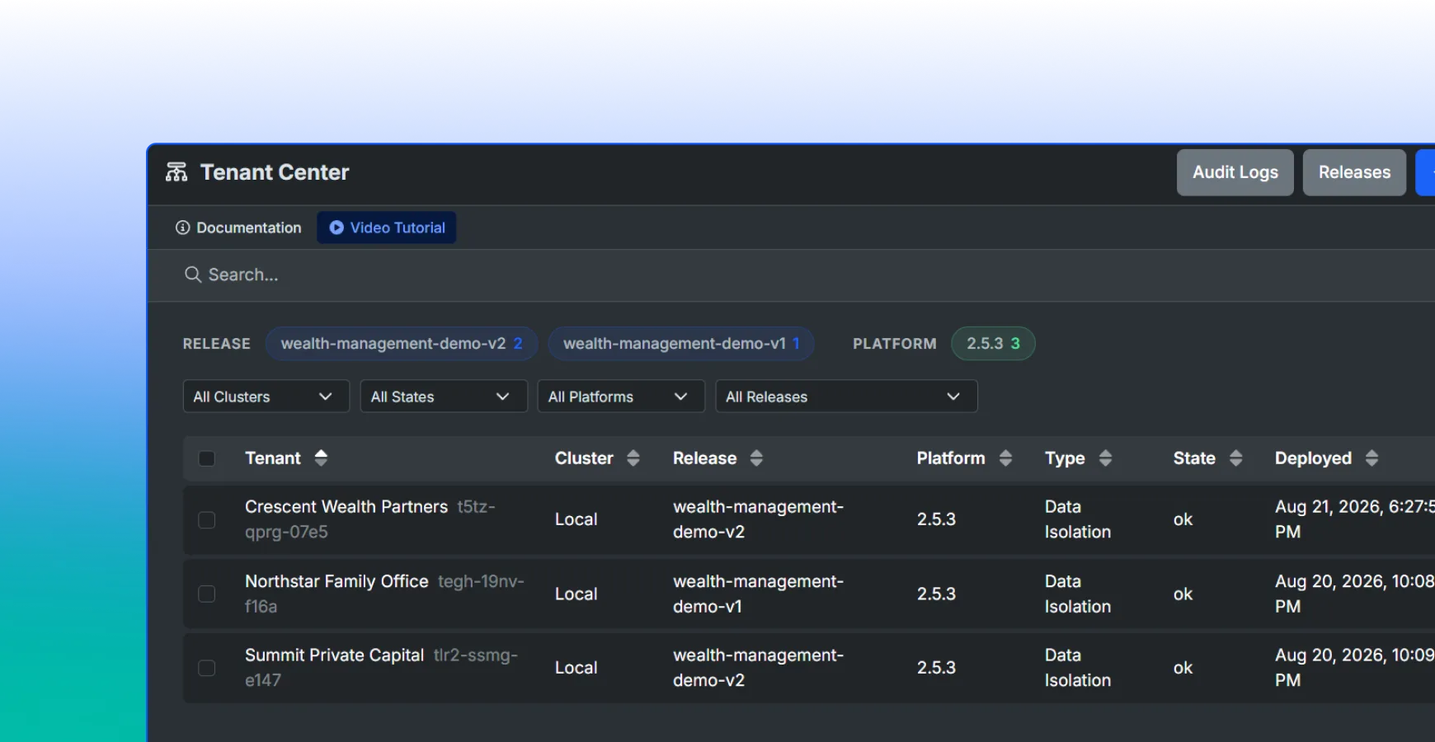Click into the Search field
The width and height of the screenshot is (1435, 742).
[792, 275]
